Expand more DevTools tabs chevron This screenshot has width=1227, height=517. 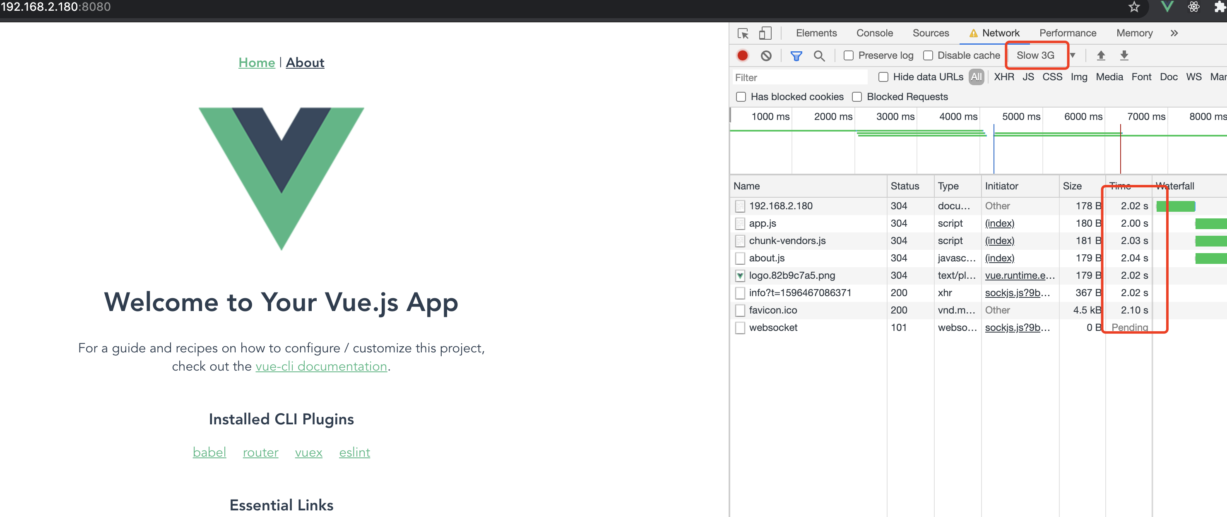(x=1174, y=34)
